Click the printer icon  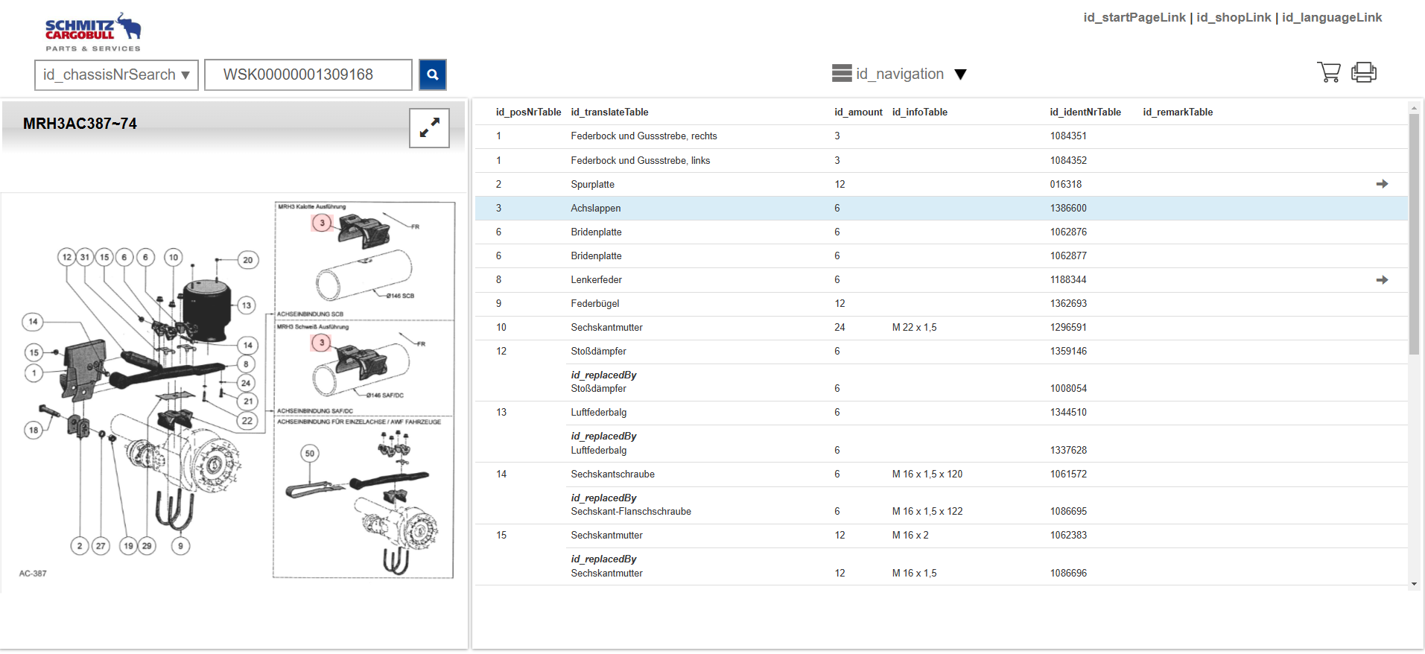1364,72
